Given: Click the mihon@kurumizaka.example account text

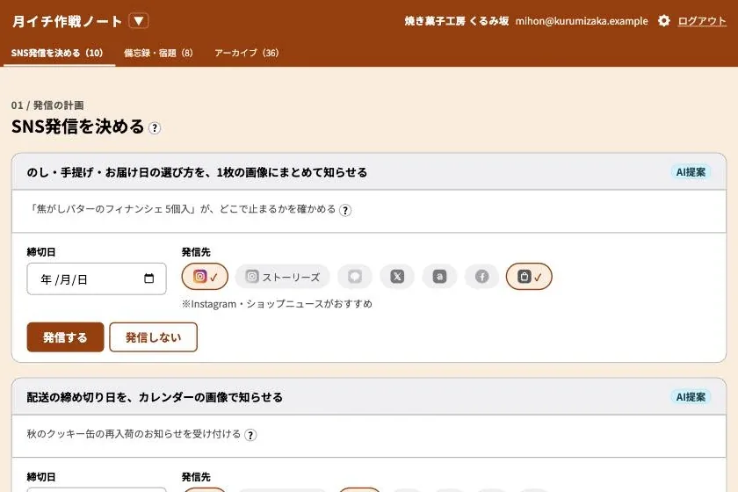Looking at the screenshot, I should click(x=582, y=21).
